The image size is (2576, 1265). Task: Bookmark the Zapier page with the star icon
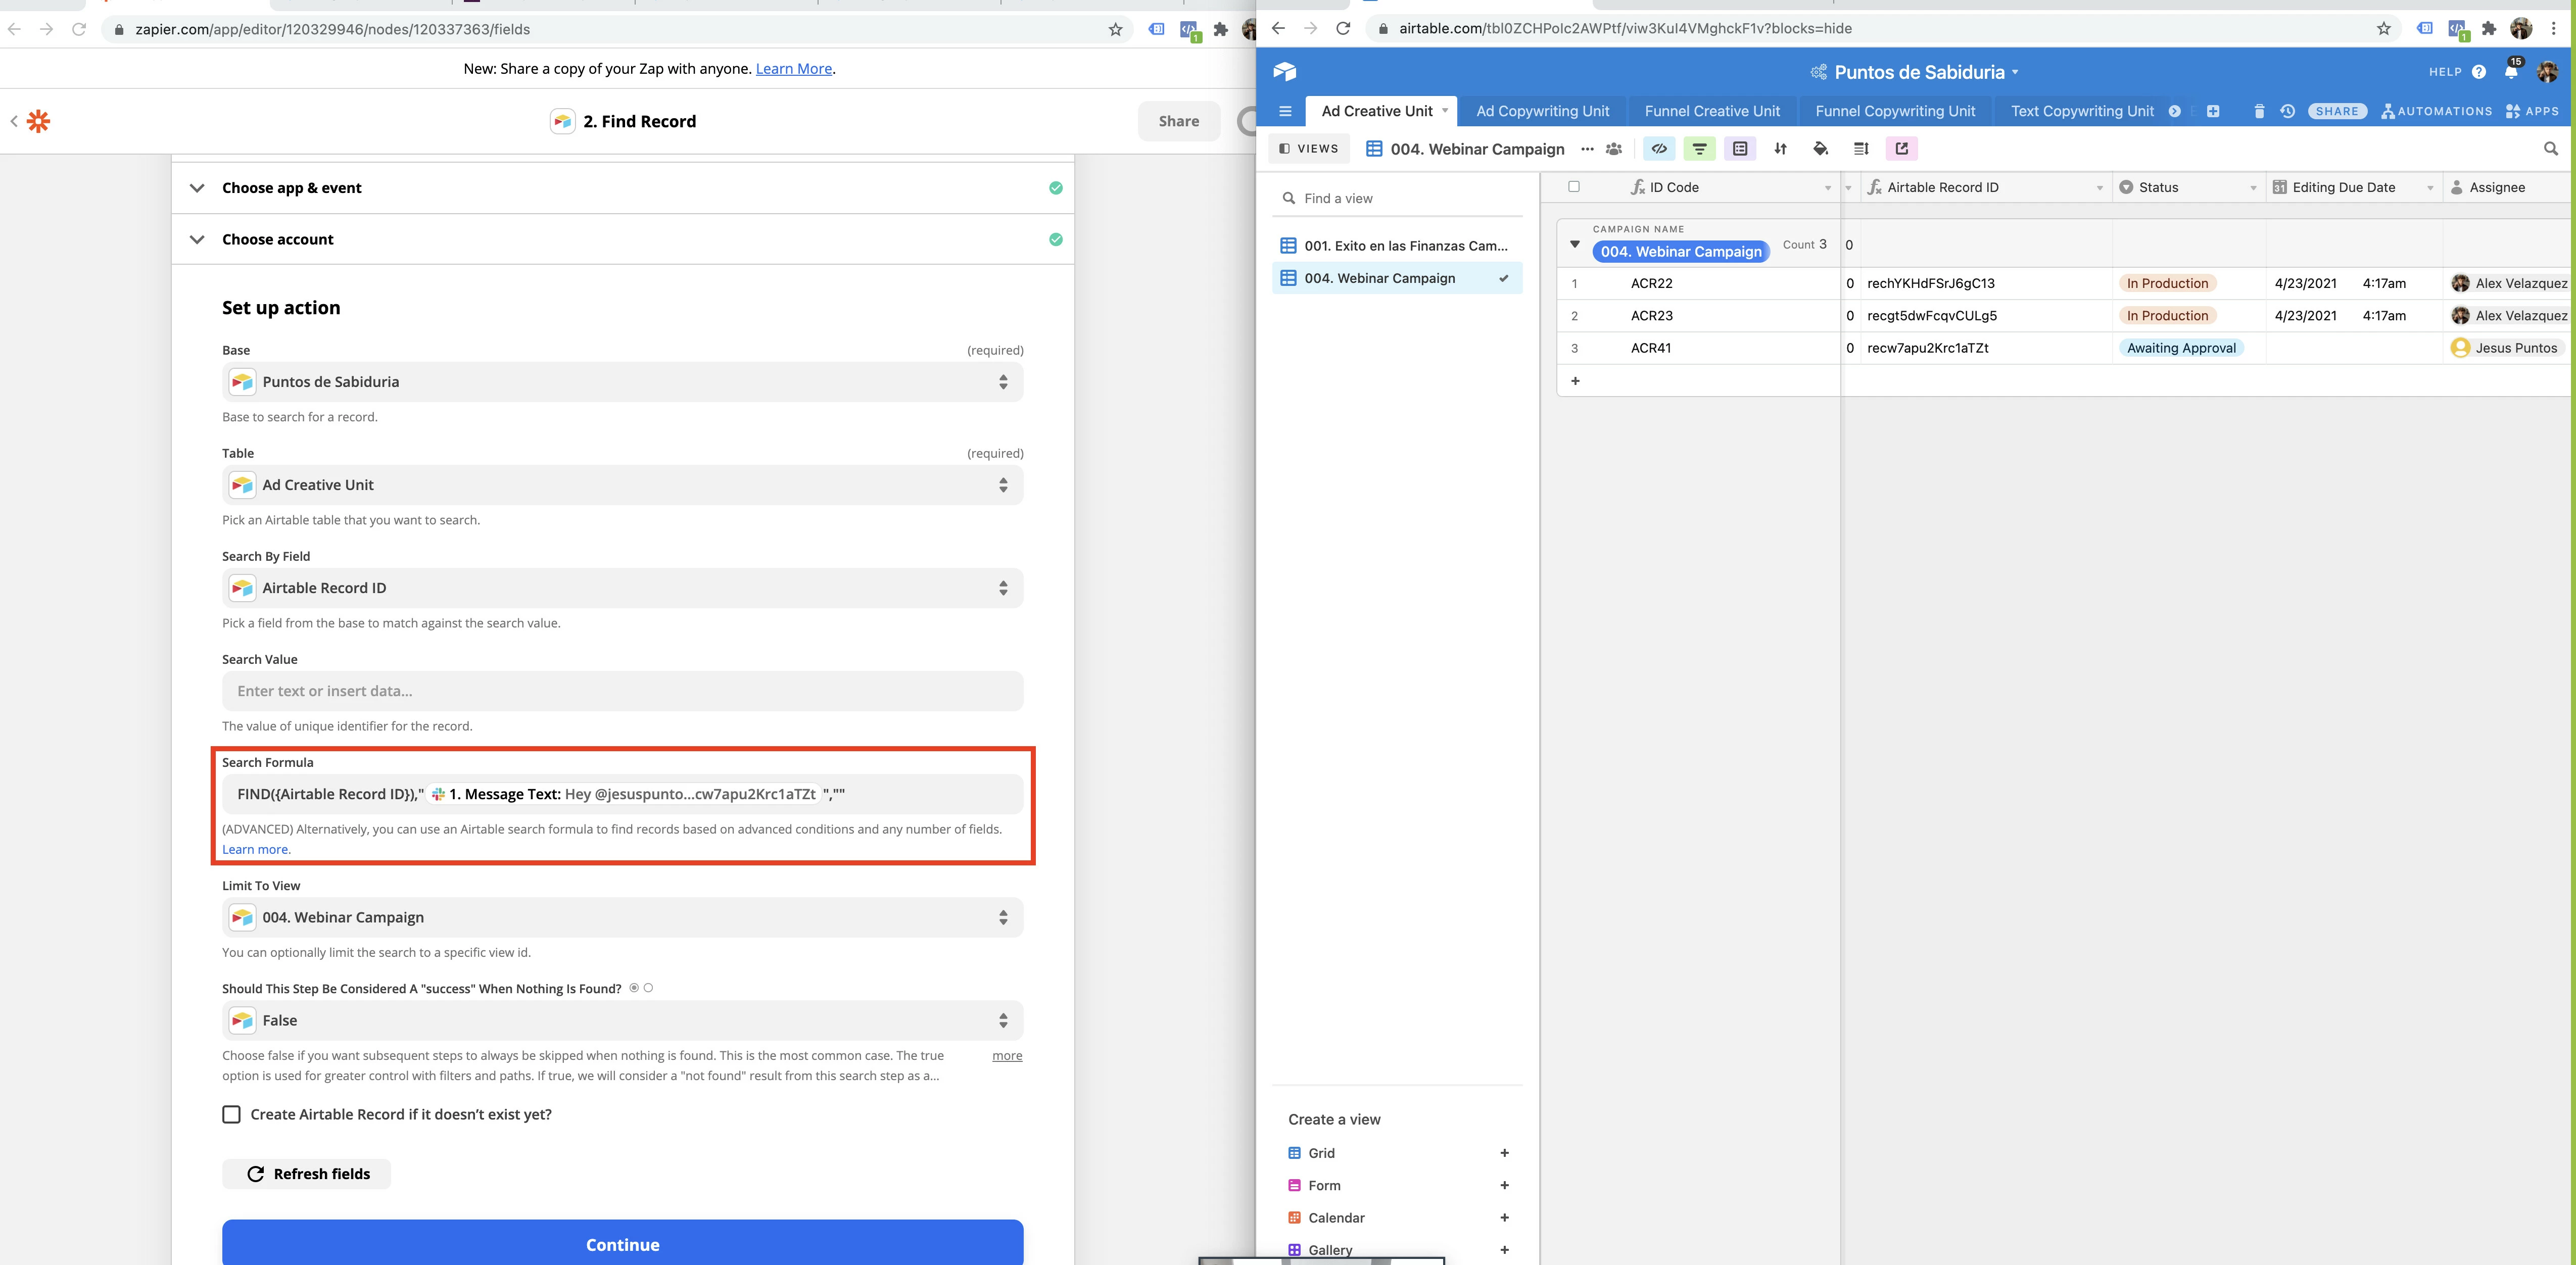click(1115, 29)
